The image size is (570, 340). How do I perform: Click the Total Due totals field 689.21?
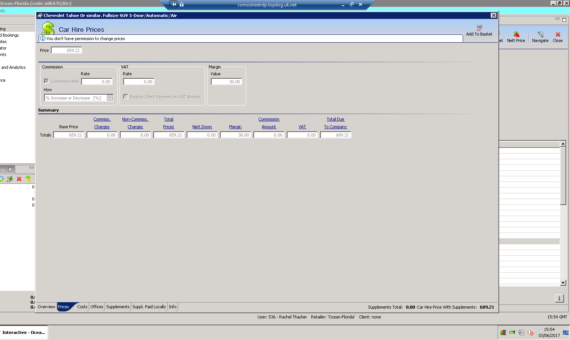tap(336, 135)
